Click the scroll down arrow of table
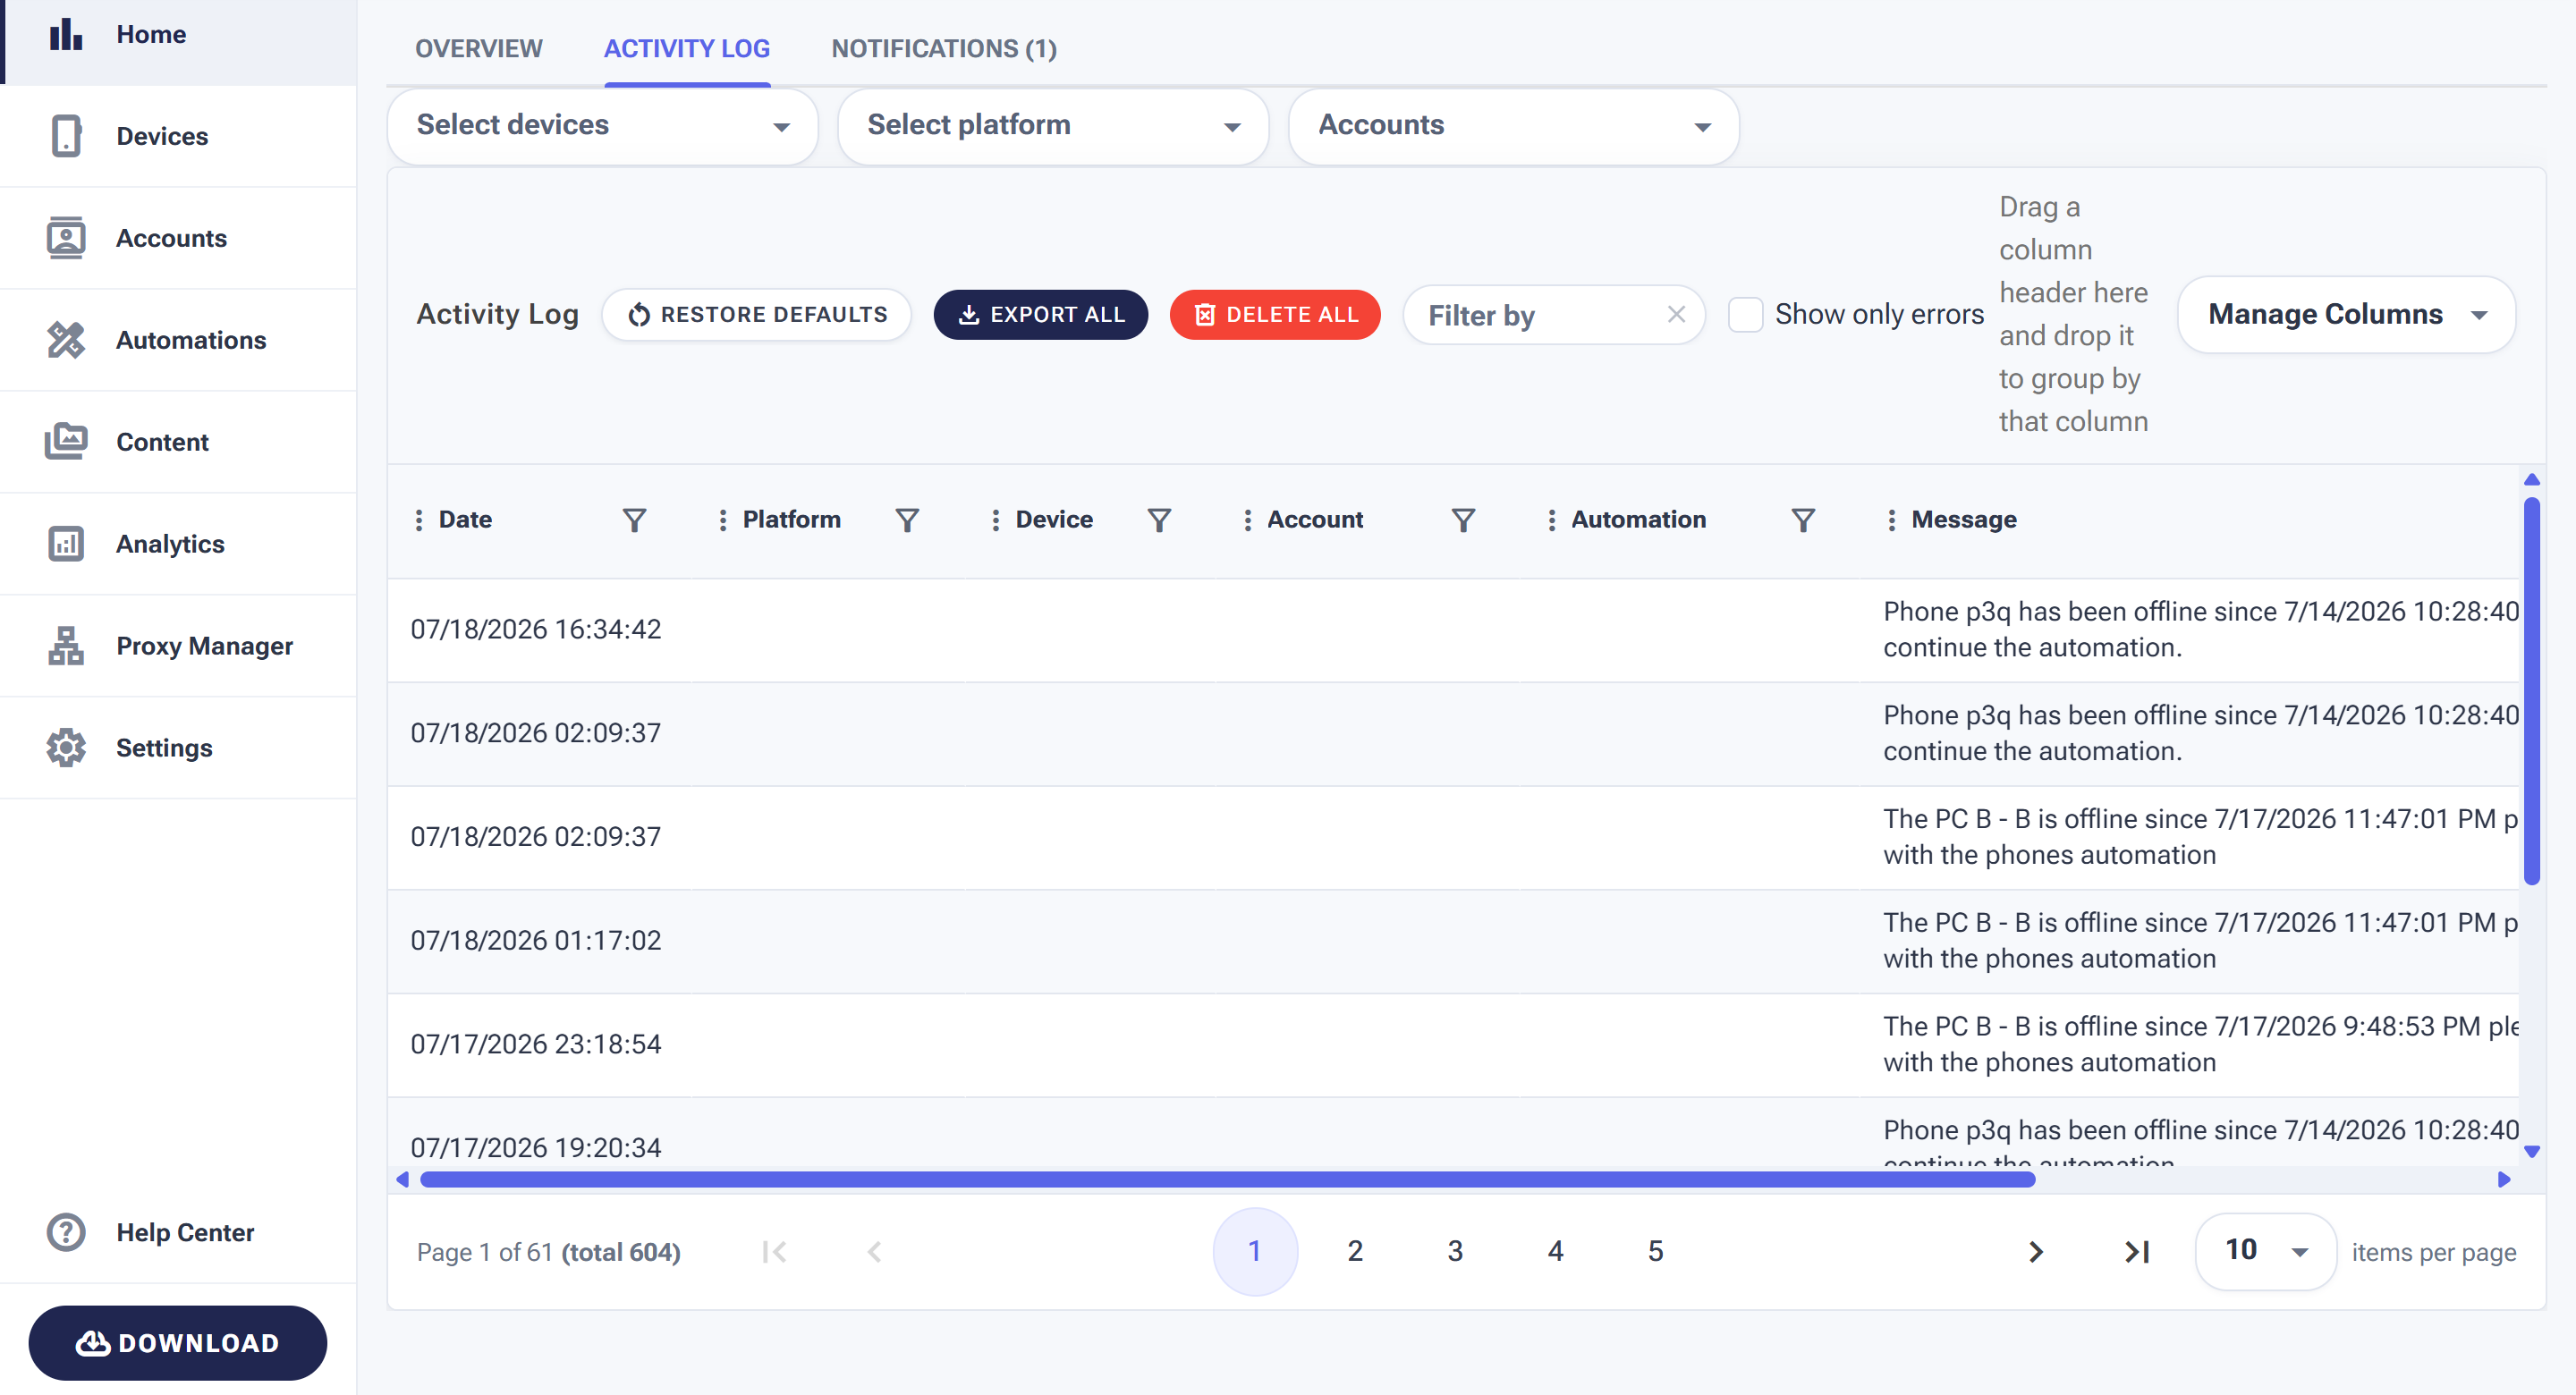Screen dimensions: 2576x1395 pos(2532,1152)
